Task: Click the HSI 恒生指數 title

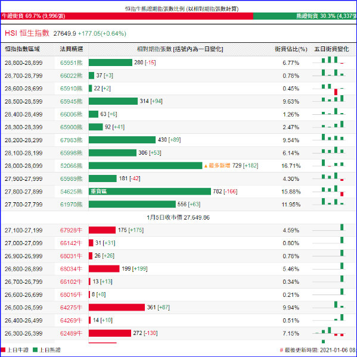Action: pos(27,33)
